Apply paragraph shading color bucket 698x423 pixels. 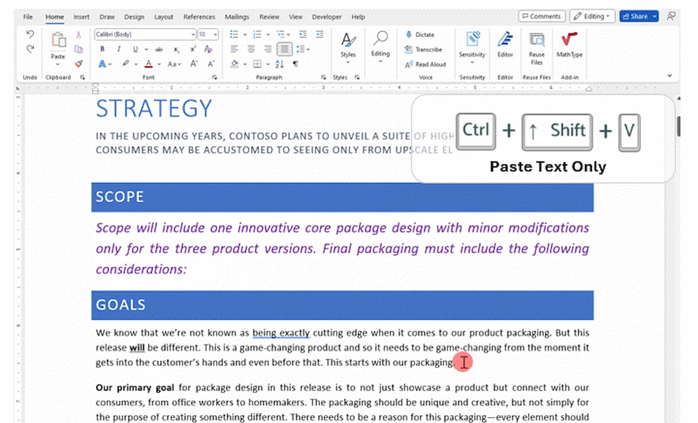point(235,64)
